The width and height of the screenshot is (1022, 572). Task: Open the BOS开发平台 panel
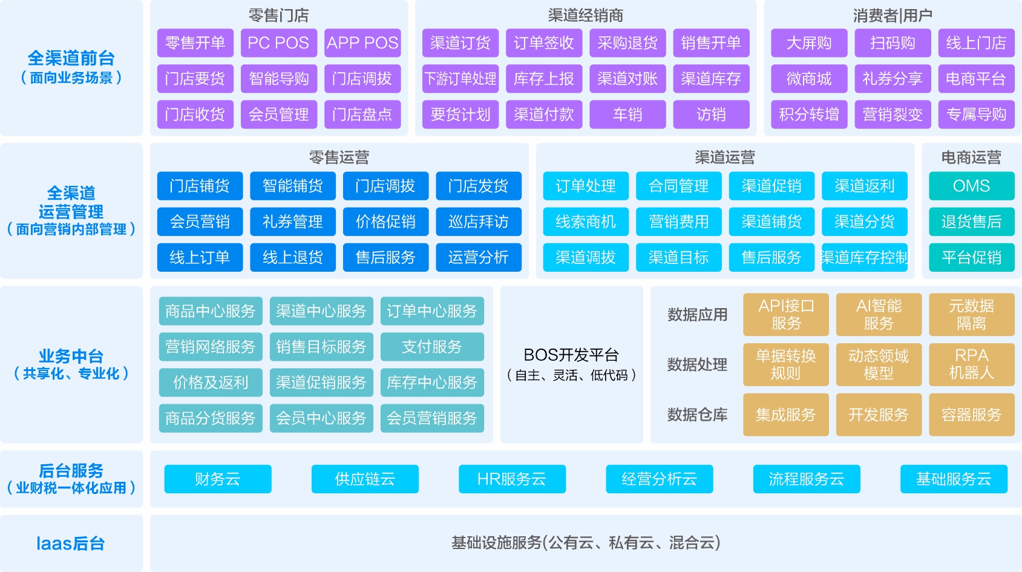point(571,365)
